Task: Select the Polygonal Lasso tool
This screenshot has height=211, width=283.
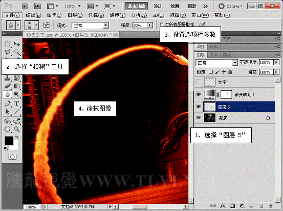Action: pyautogui.click(x=7, y=52)
